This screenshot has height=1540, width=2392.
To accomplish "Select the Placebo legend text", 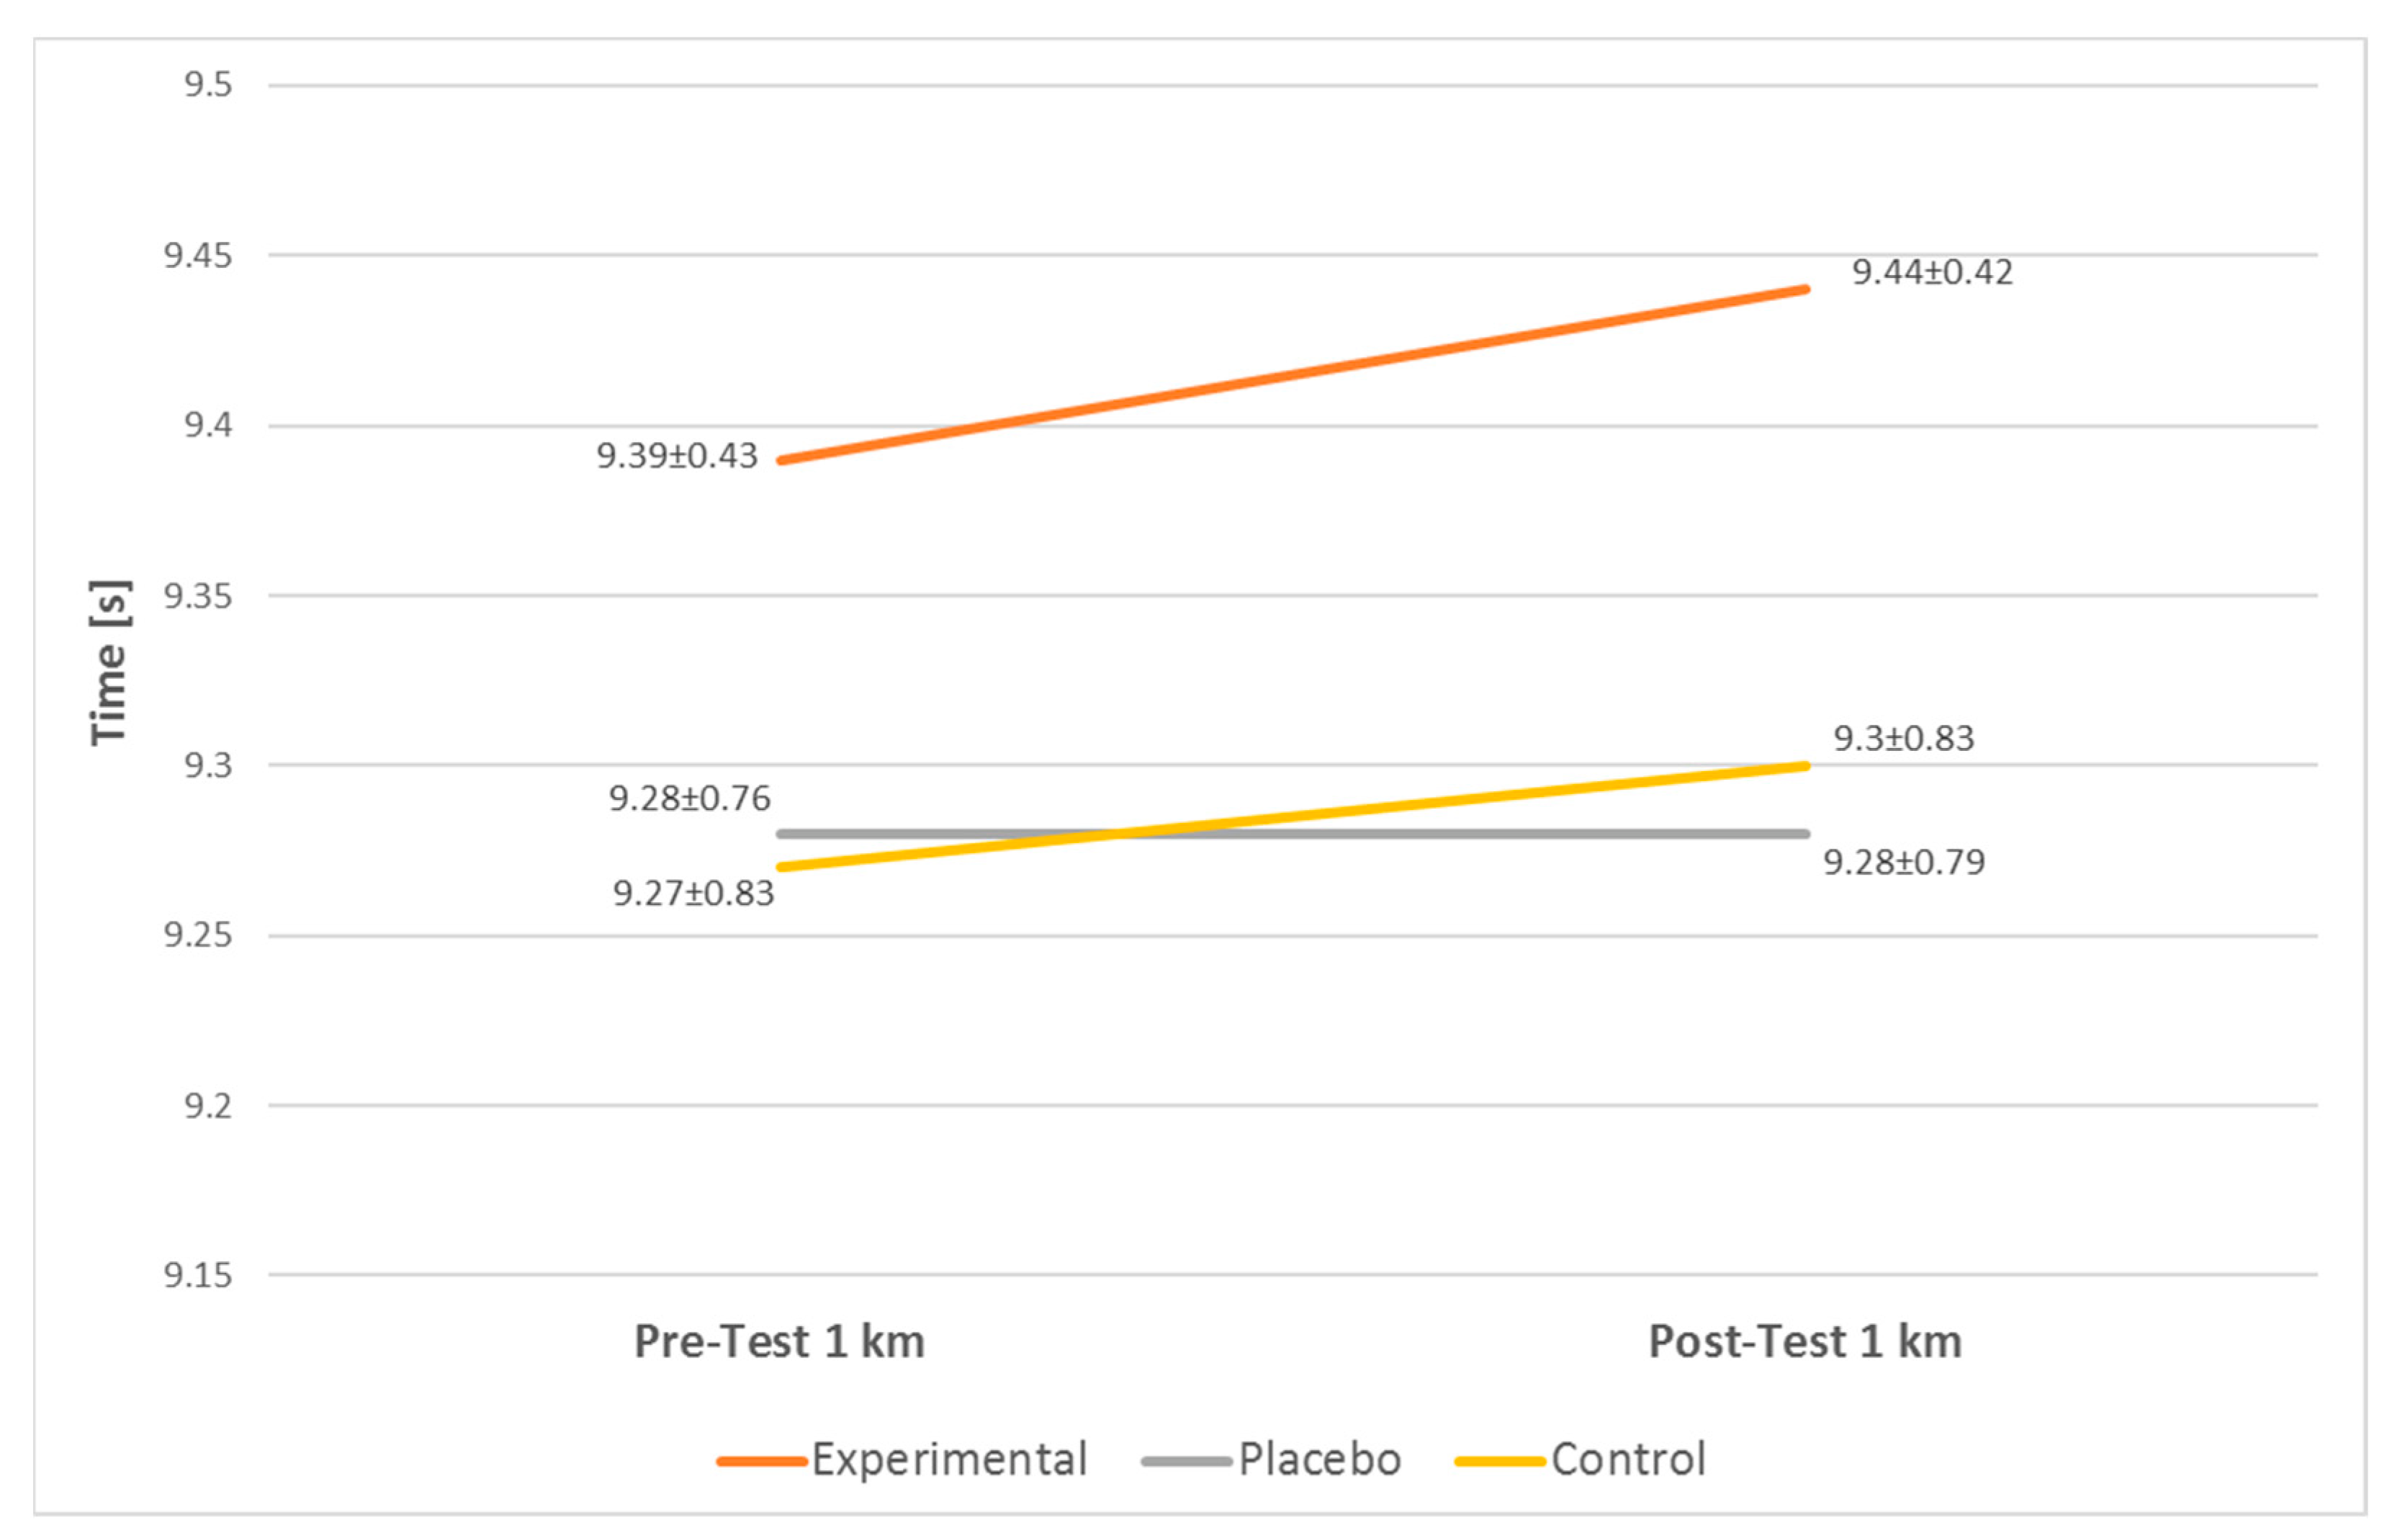I will [x=1320, y=1459].
